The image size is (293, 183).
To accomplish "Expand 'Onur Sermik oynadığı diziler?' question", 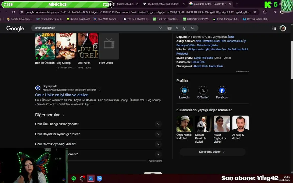I will [x=98, y=144].
